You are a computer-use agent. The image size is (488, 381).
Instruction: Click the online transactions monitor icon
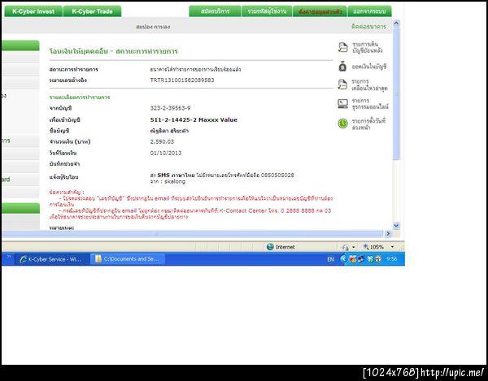pyautogui.click(x=342, y=103)
